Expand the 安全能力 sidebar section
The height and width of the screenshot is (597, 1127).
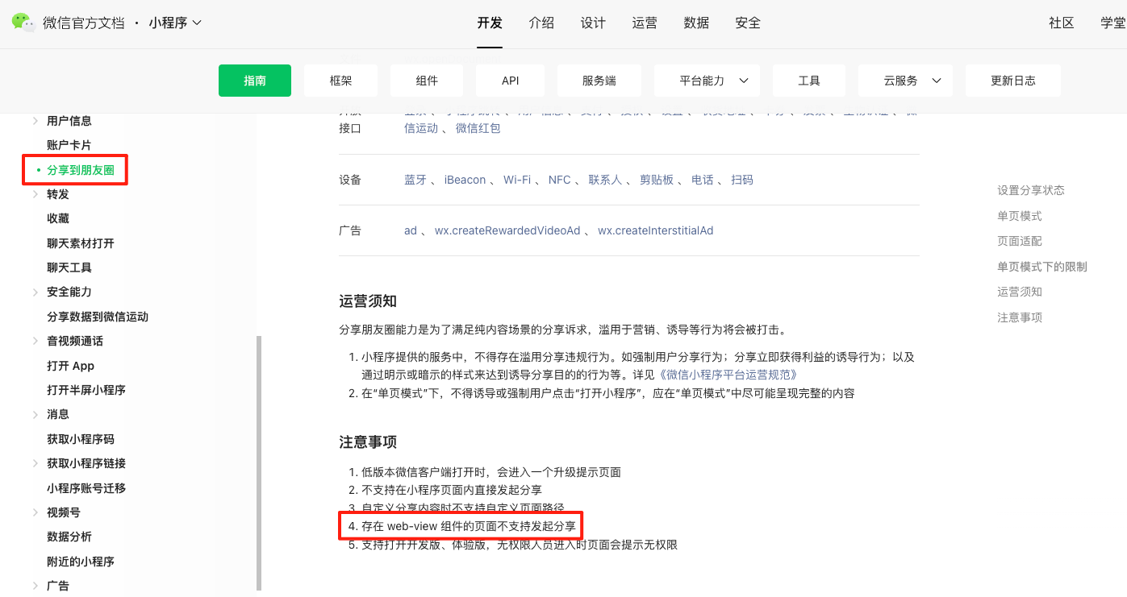35,292
